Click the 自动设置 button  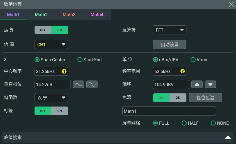[170, 44]
